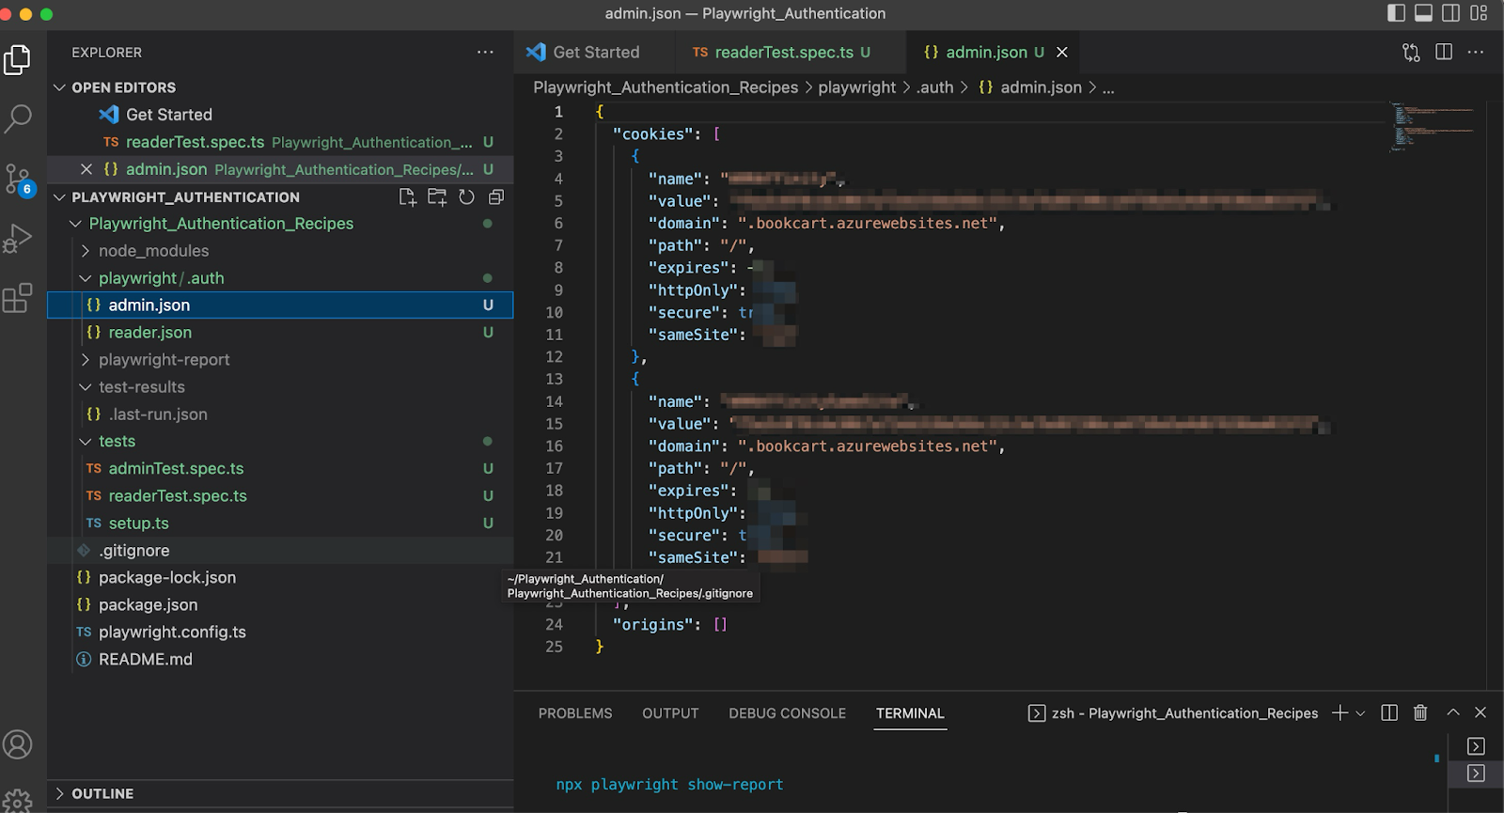Open Source Control view with 6 badge
The image size is (1504, 813).
tap(18, 179)
